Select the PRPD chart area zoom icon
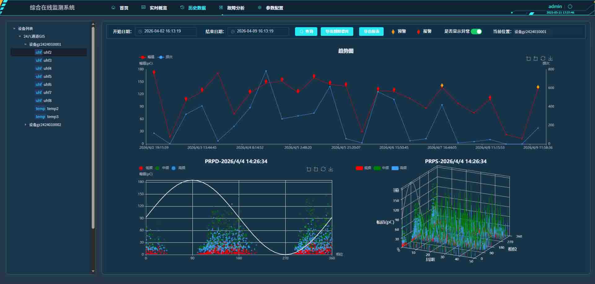The width and height of the screenshot is (595, 284). [x=309, y=169]
